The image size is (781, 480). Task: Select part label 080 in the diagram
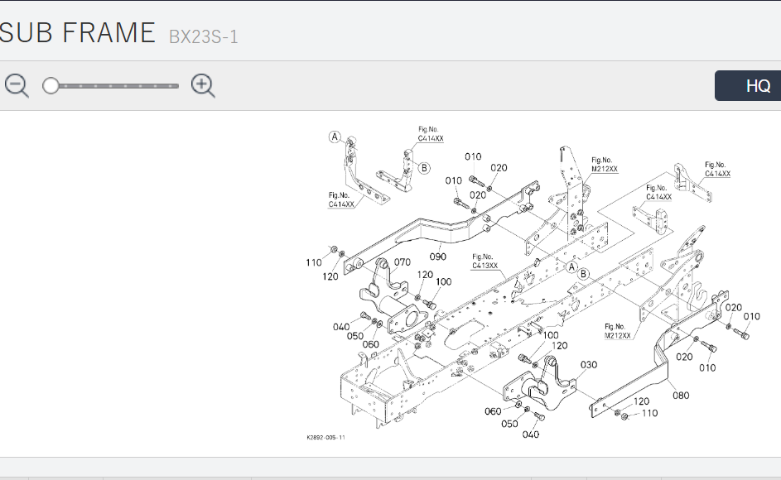[x=681, y=396]
